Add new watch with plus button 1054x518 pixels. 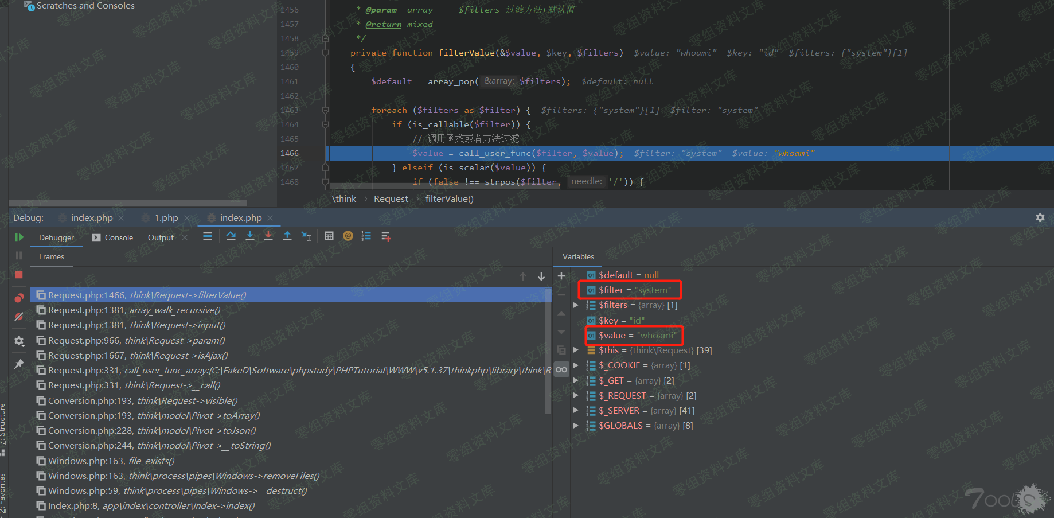pos(561,276)
